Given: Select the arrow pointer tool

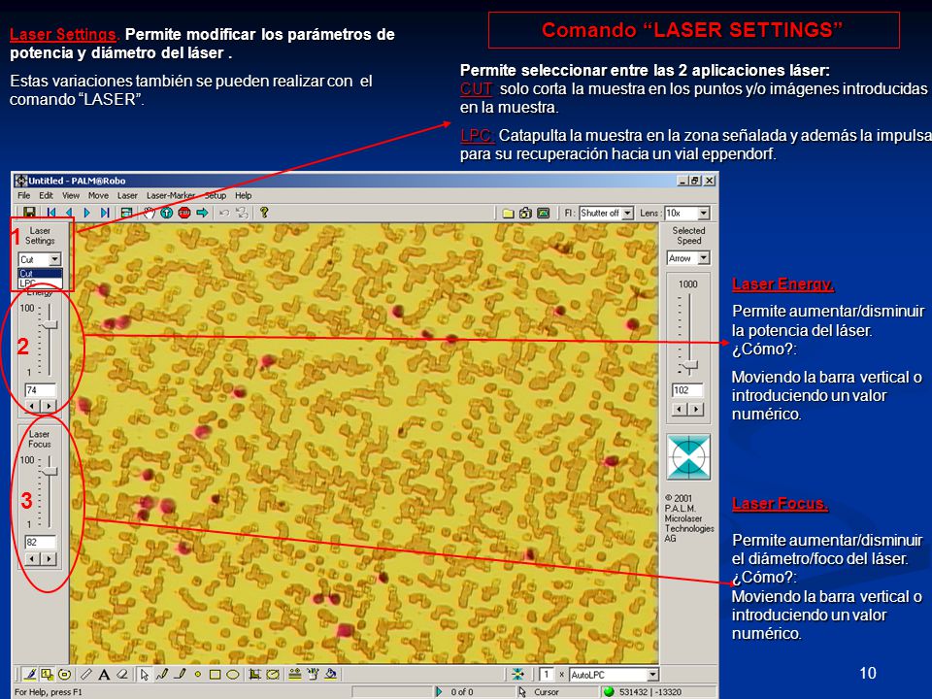Looking at the screenshot, I should (145, 674).
